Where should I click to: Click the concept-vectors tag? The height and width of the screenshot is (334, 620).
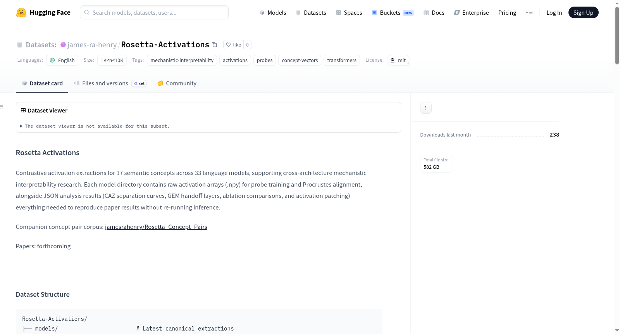300,60
